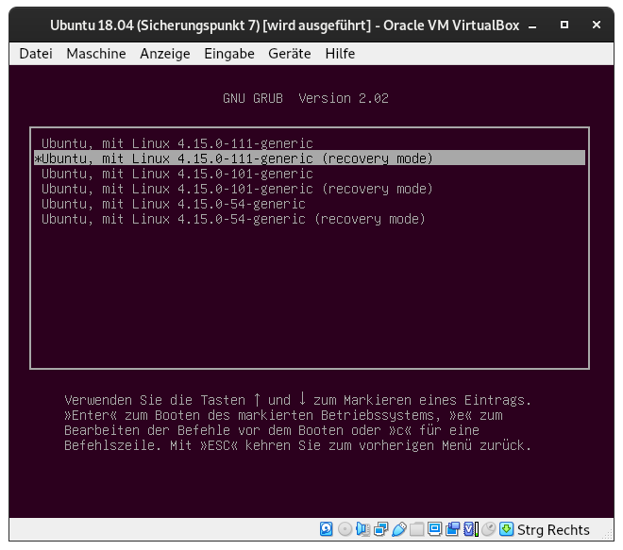
Task: Click the green arrow keyboard capture icon
Action: [x=507, y=529]
